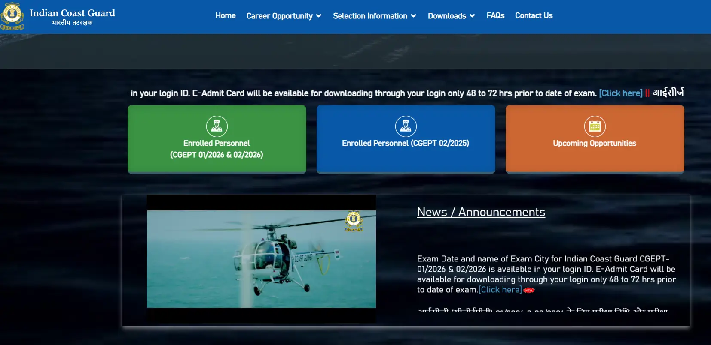Select the Career Opportunity menu label

[x=279, y=16]
